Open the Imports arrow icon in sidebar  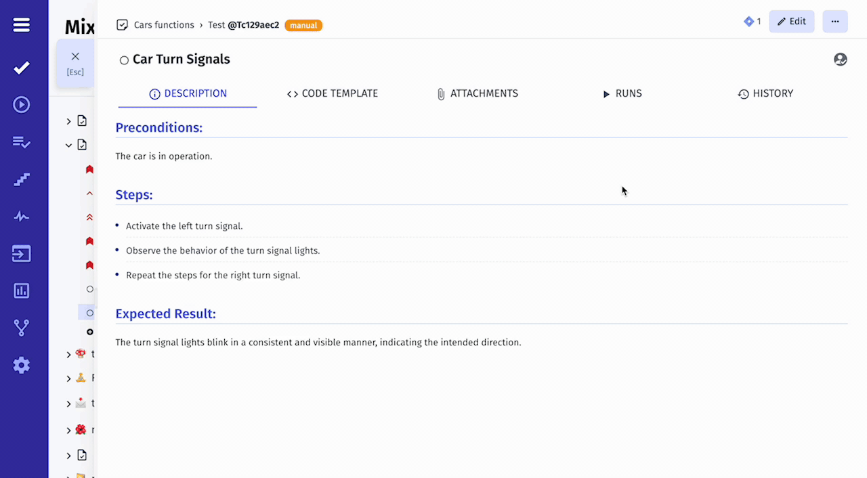tap(22, 254)
